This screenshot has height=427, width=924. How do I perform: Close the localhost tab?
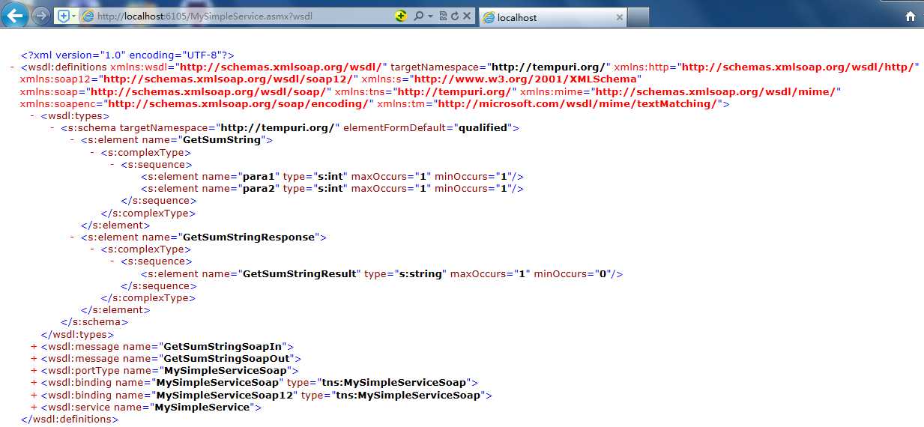click(x=619, y=17)
